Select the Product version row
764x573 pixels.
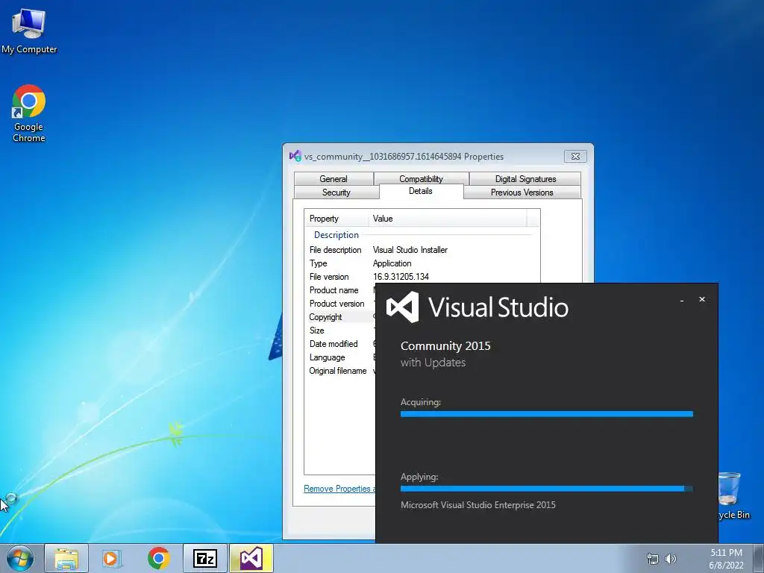[x=340, y=304]
